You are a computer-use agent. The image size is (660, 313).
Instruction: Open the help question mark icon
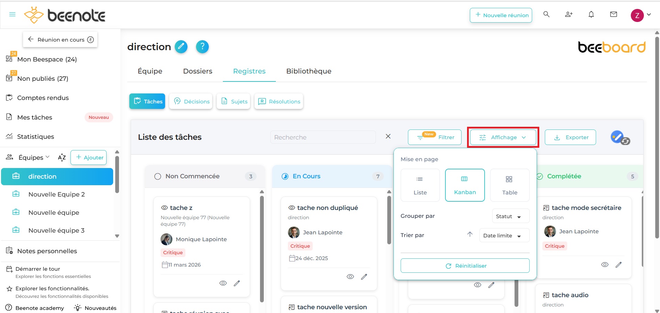(x=202, y=47)
